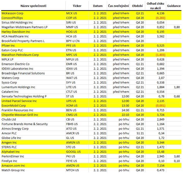Click the Magellan Midstream guidance value 0,80
Image resolution: width=183 pixels, height=174 pixels.
[177, 27]
